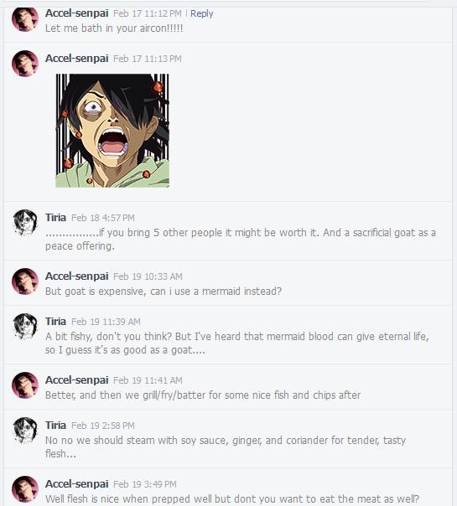The height and width of the screenshot is (506, 457).
Task: Click Feb 19 11:41 AM timestamp
Action: 148,380
